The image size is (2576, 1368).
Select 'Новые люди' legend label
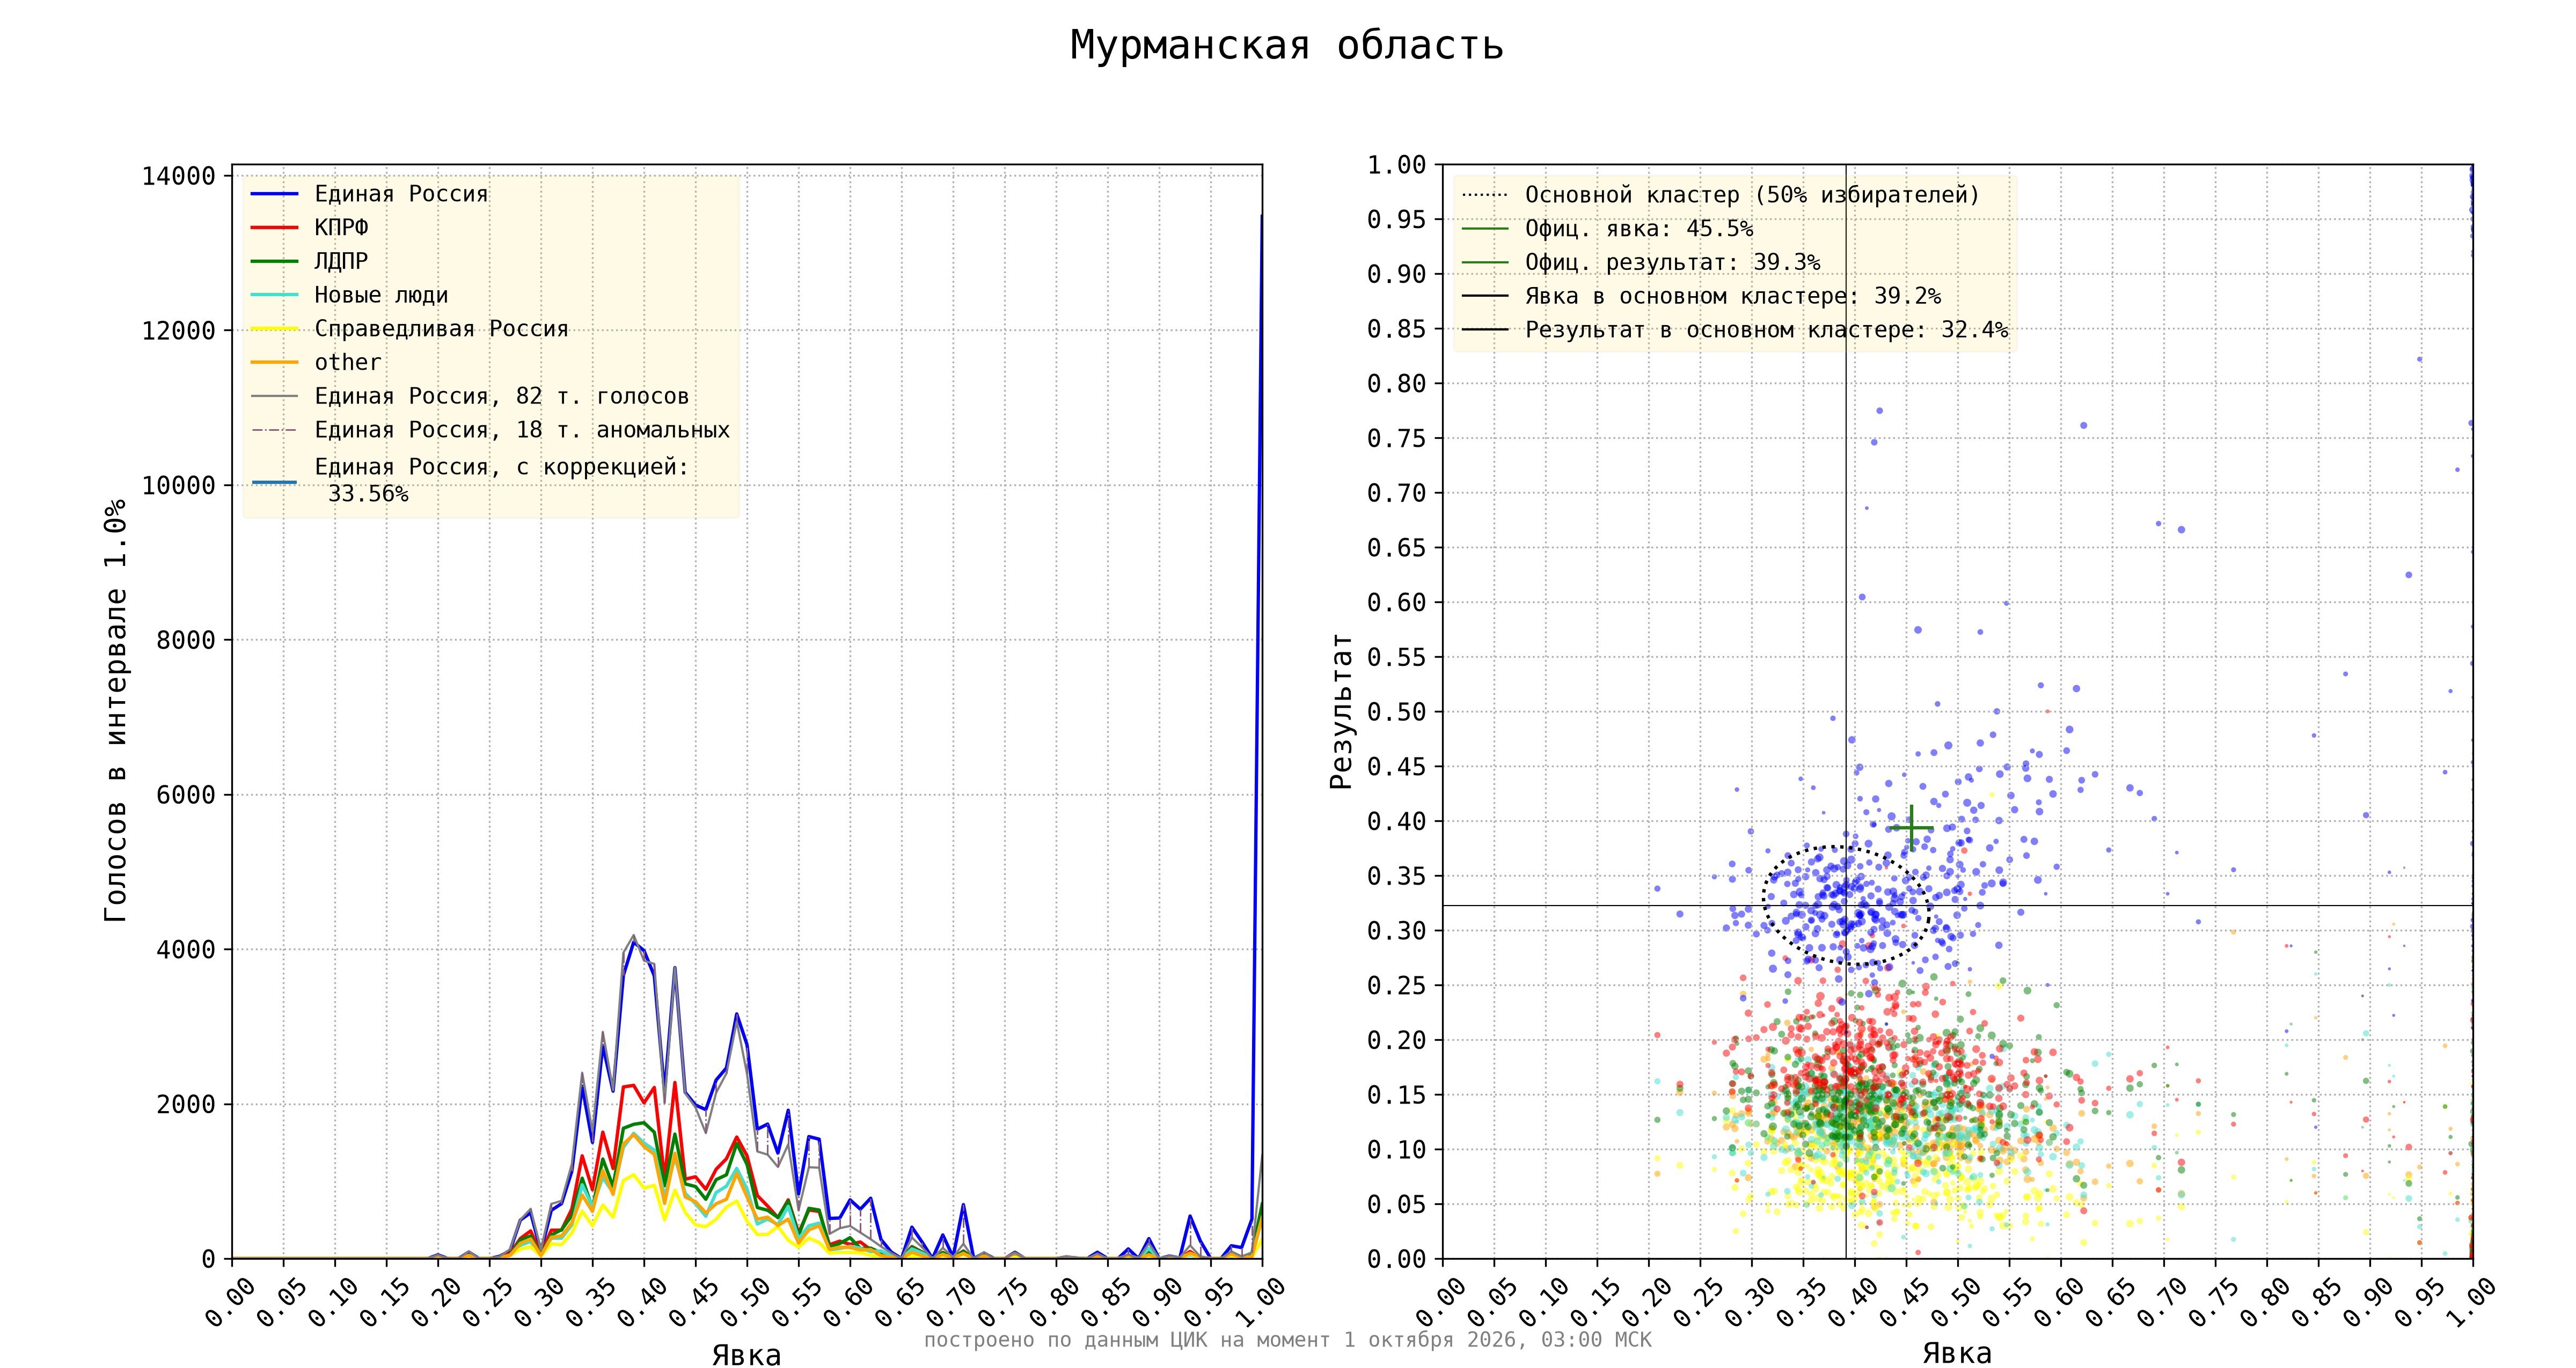pos(381,295)
